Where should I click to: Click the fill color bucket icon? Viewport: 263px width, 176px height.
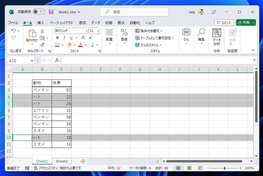(69, 45)
